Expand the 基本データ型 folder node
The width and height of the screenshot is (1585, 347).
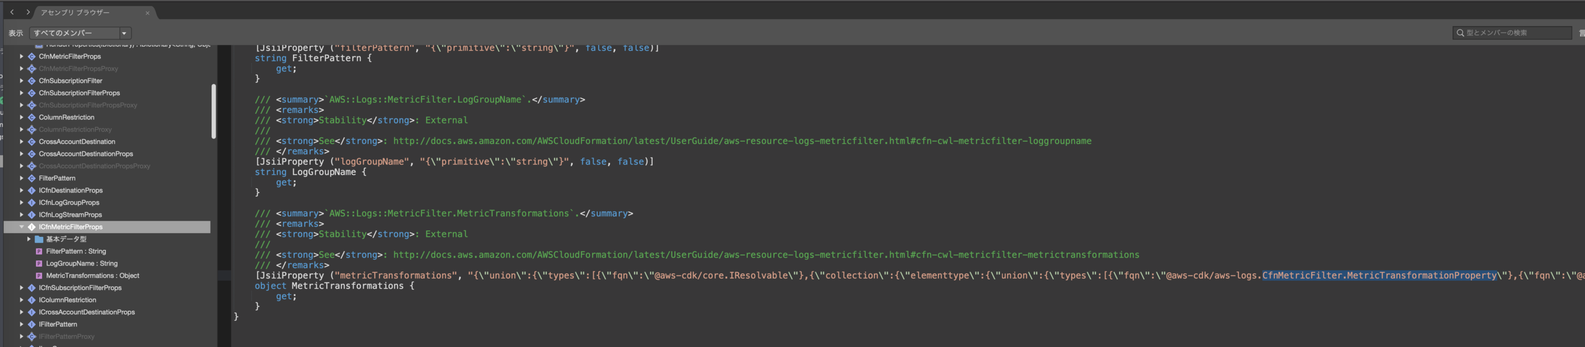point(28,239)
